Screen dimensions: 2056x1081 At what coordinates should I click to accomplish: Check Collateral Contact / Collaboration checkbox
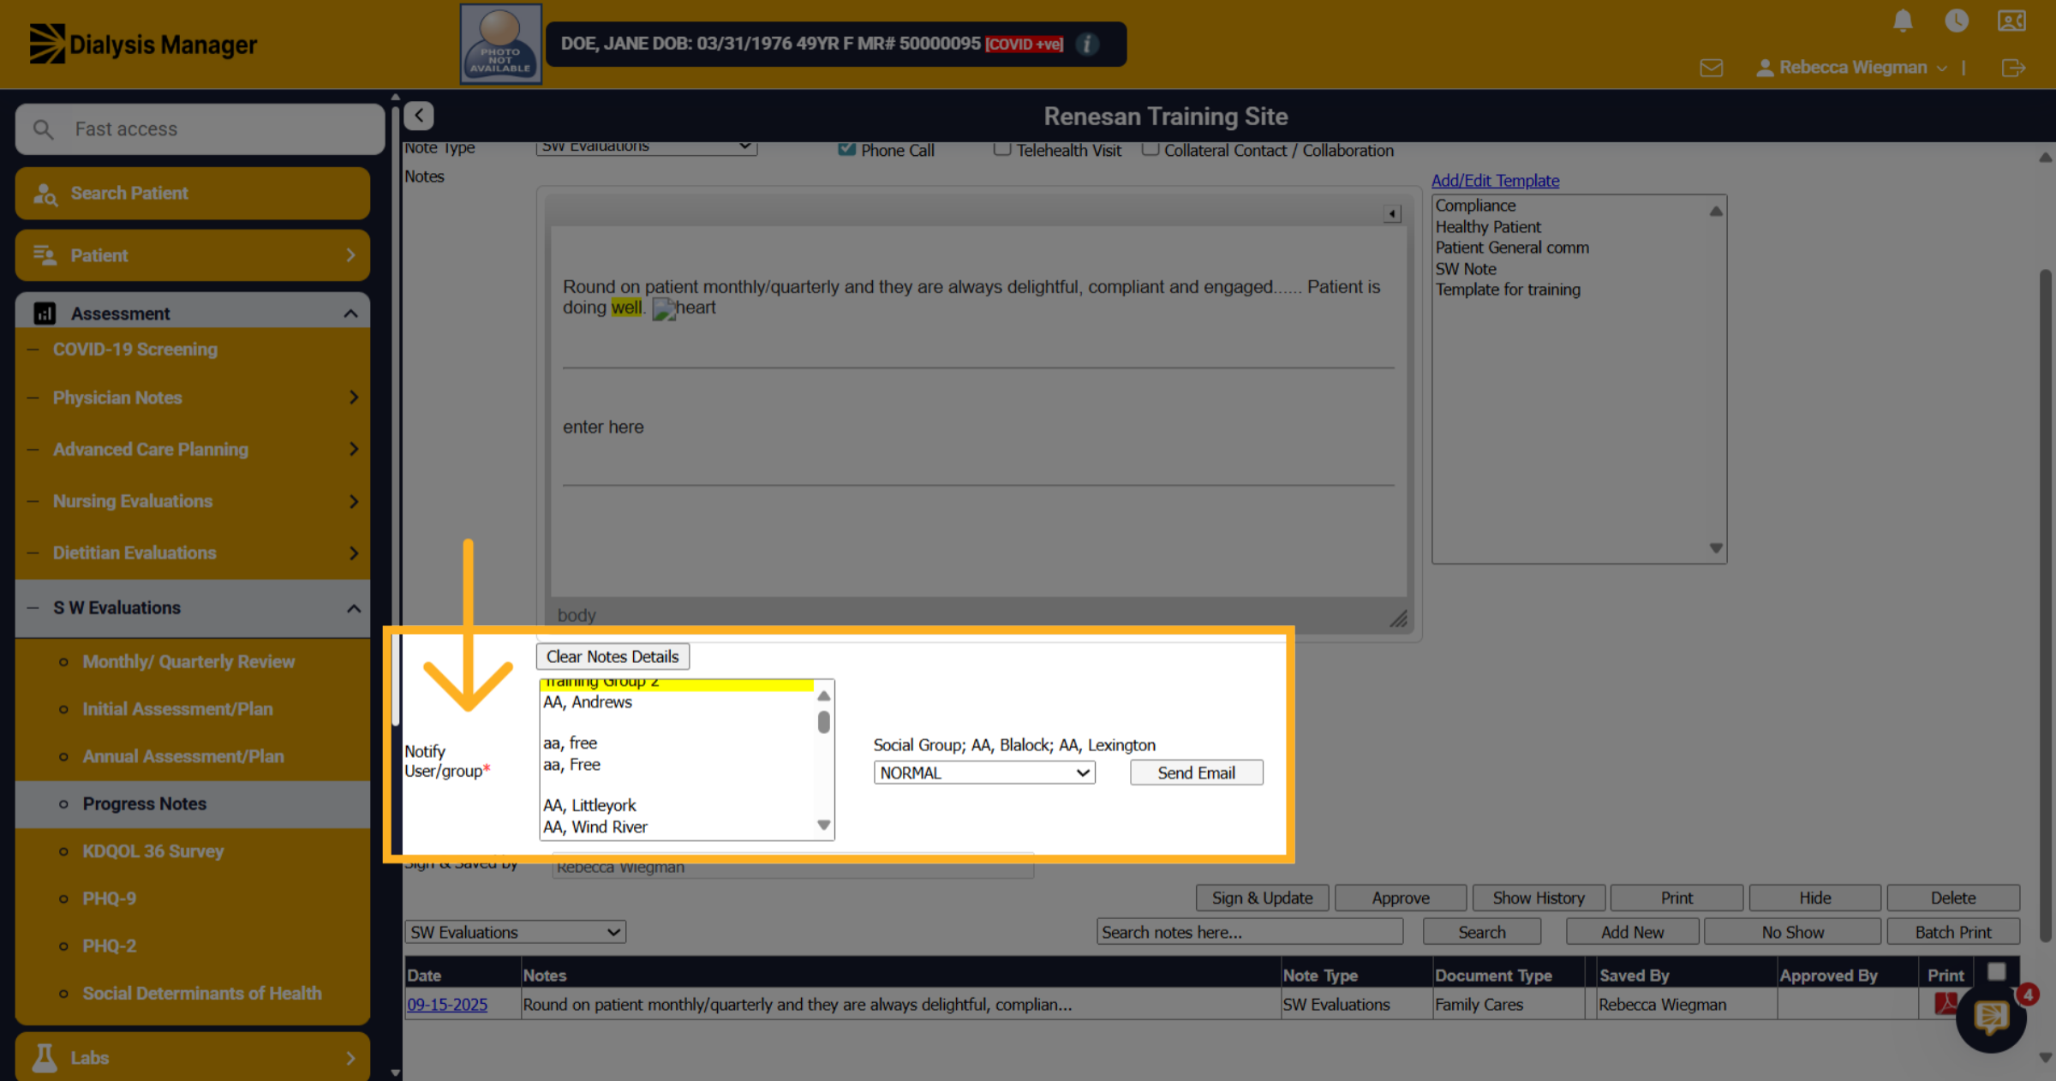[1151, 149]
